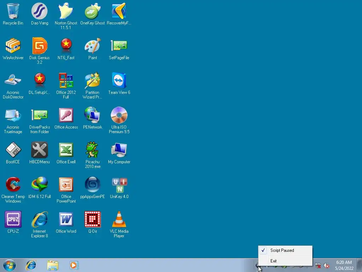Open Windows Media Player taskbar icon
The image size is (362, 272).
click(74, 265)
